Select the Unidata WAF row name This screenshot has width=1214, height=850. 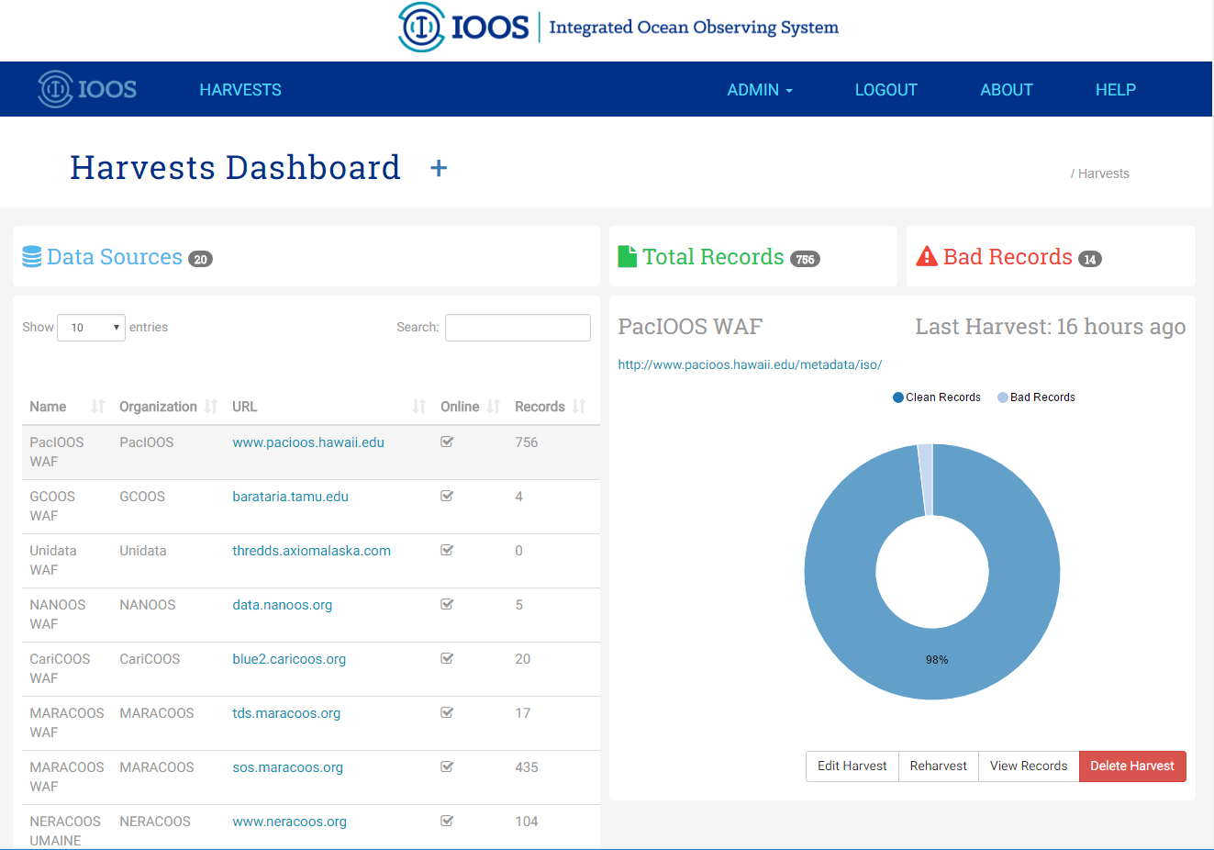[x=53, y=560]
